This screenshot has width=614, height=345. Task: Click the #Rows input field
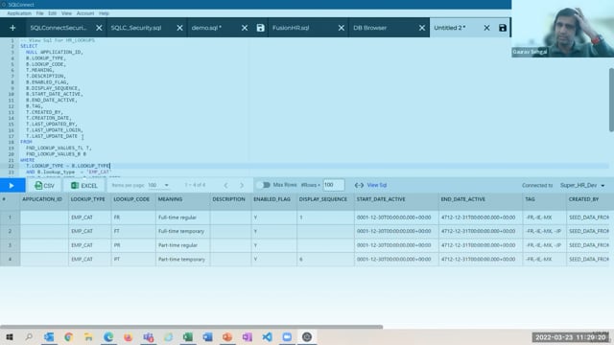click(333, 185)
